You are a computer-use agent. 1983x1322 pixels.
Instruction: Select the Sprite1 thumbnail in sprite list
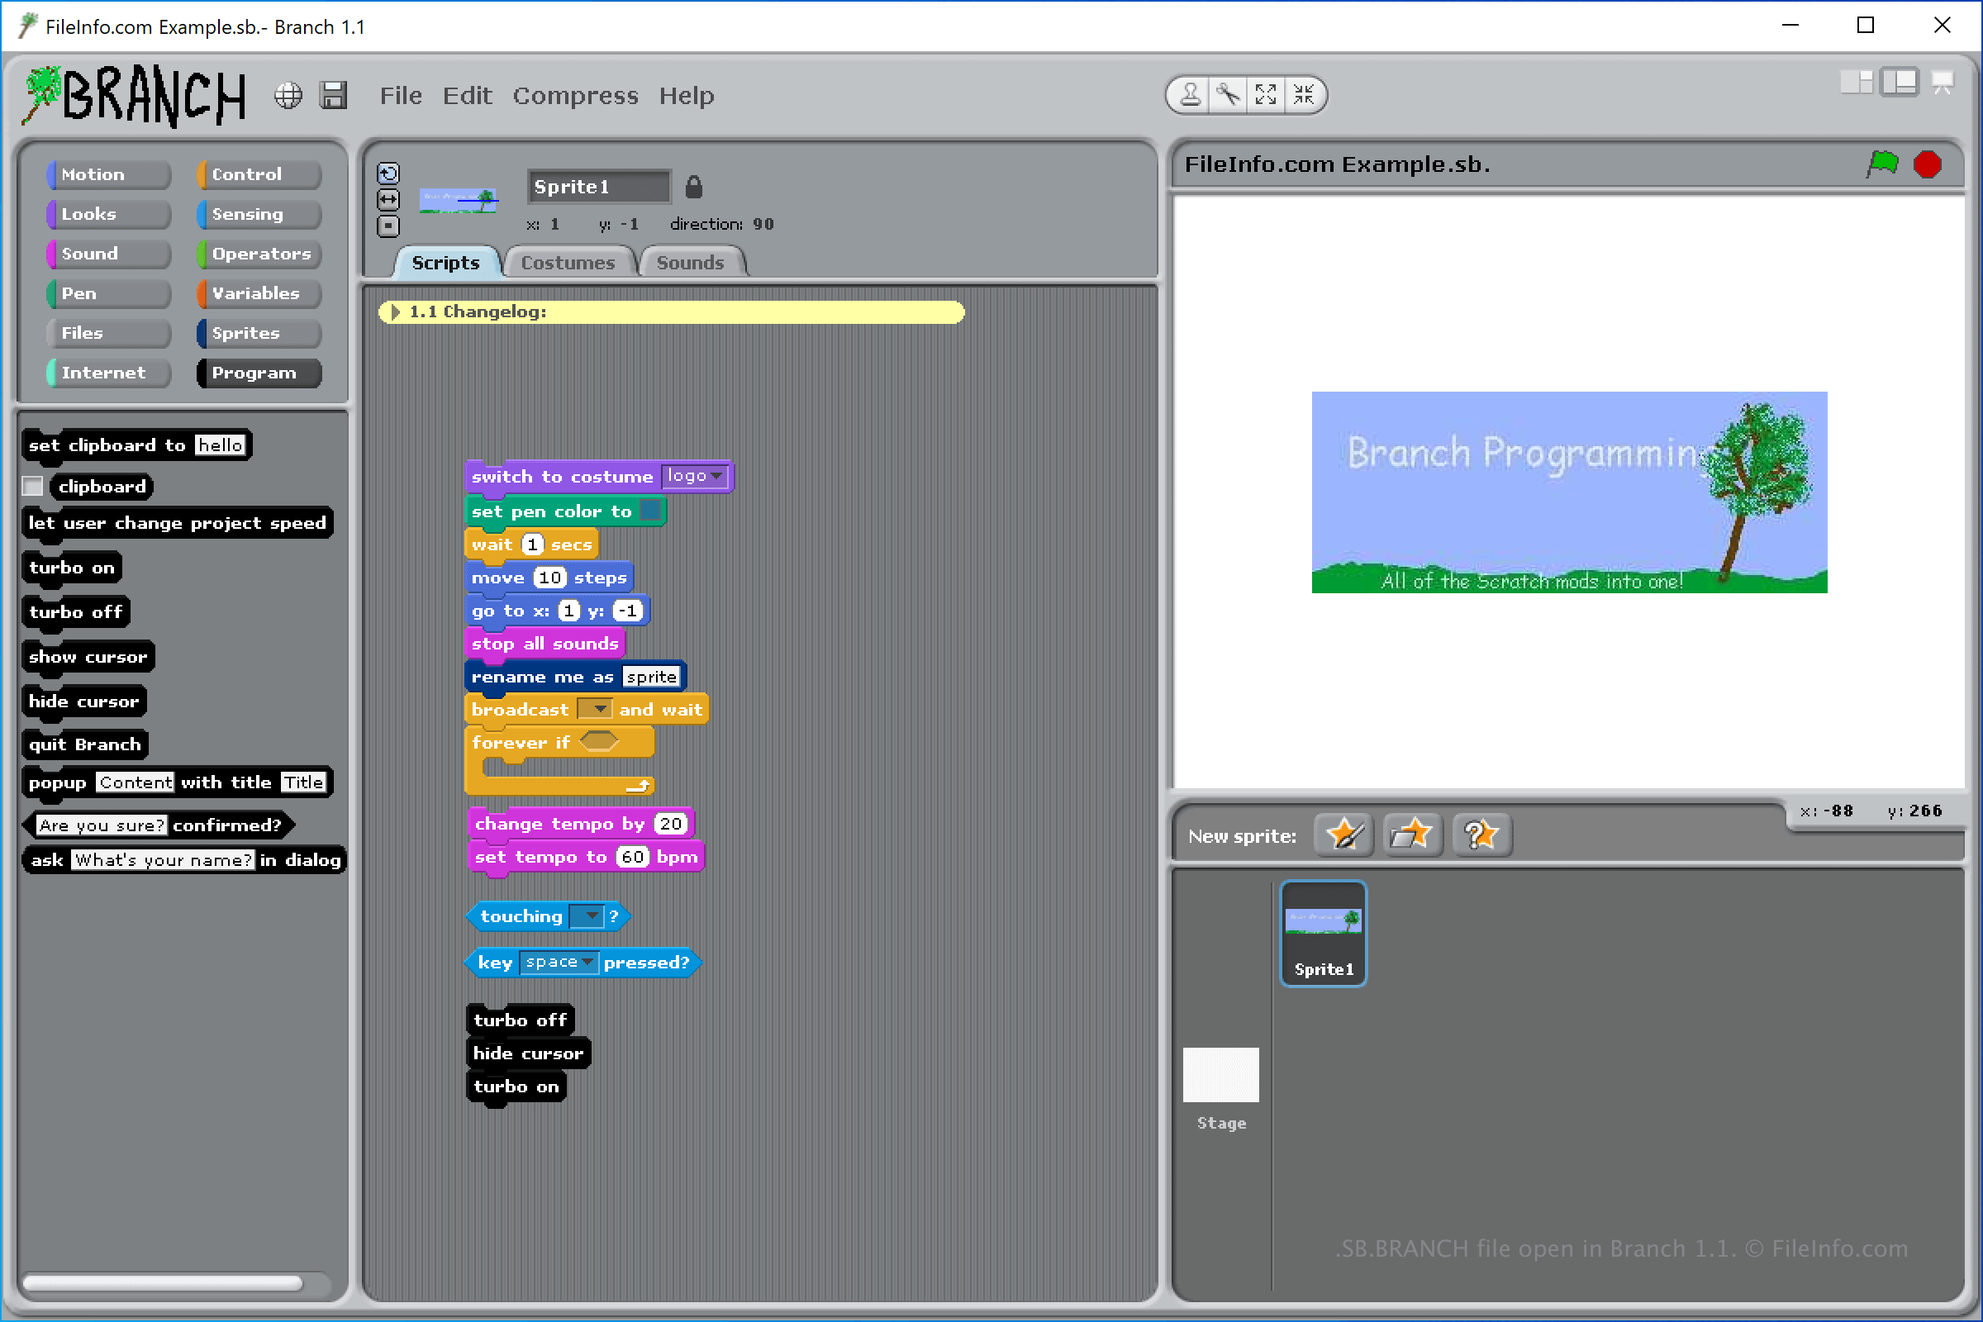(x=1323, y=934)
